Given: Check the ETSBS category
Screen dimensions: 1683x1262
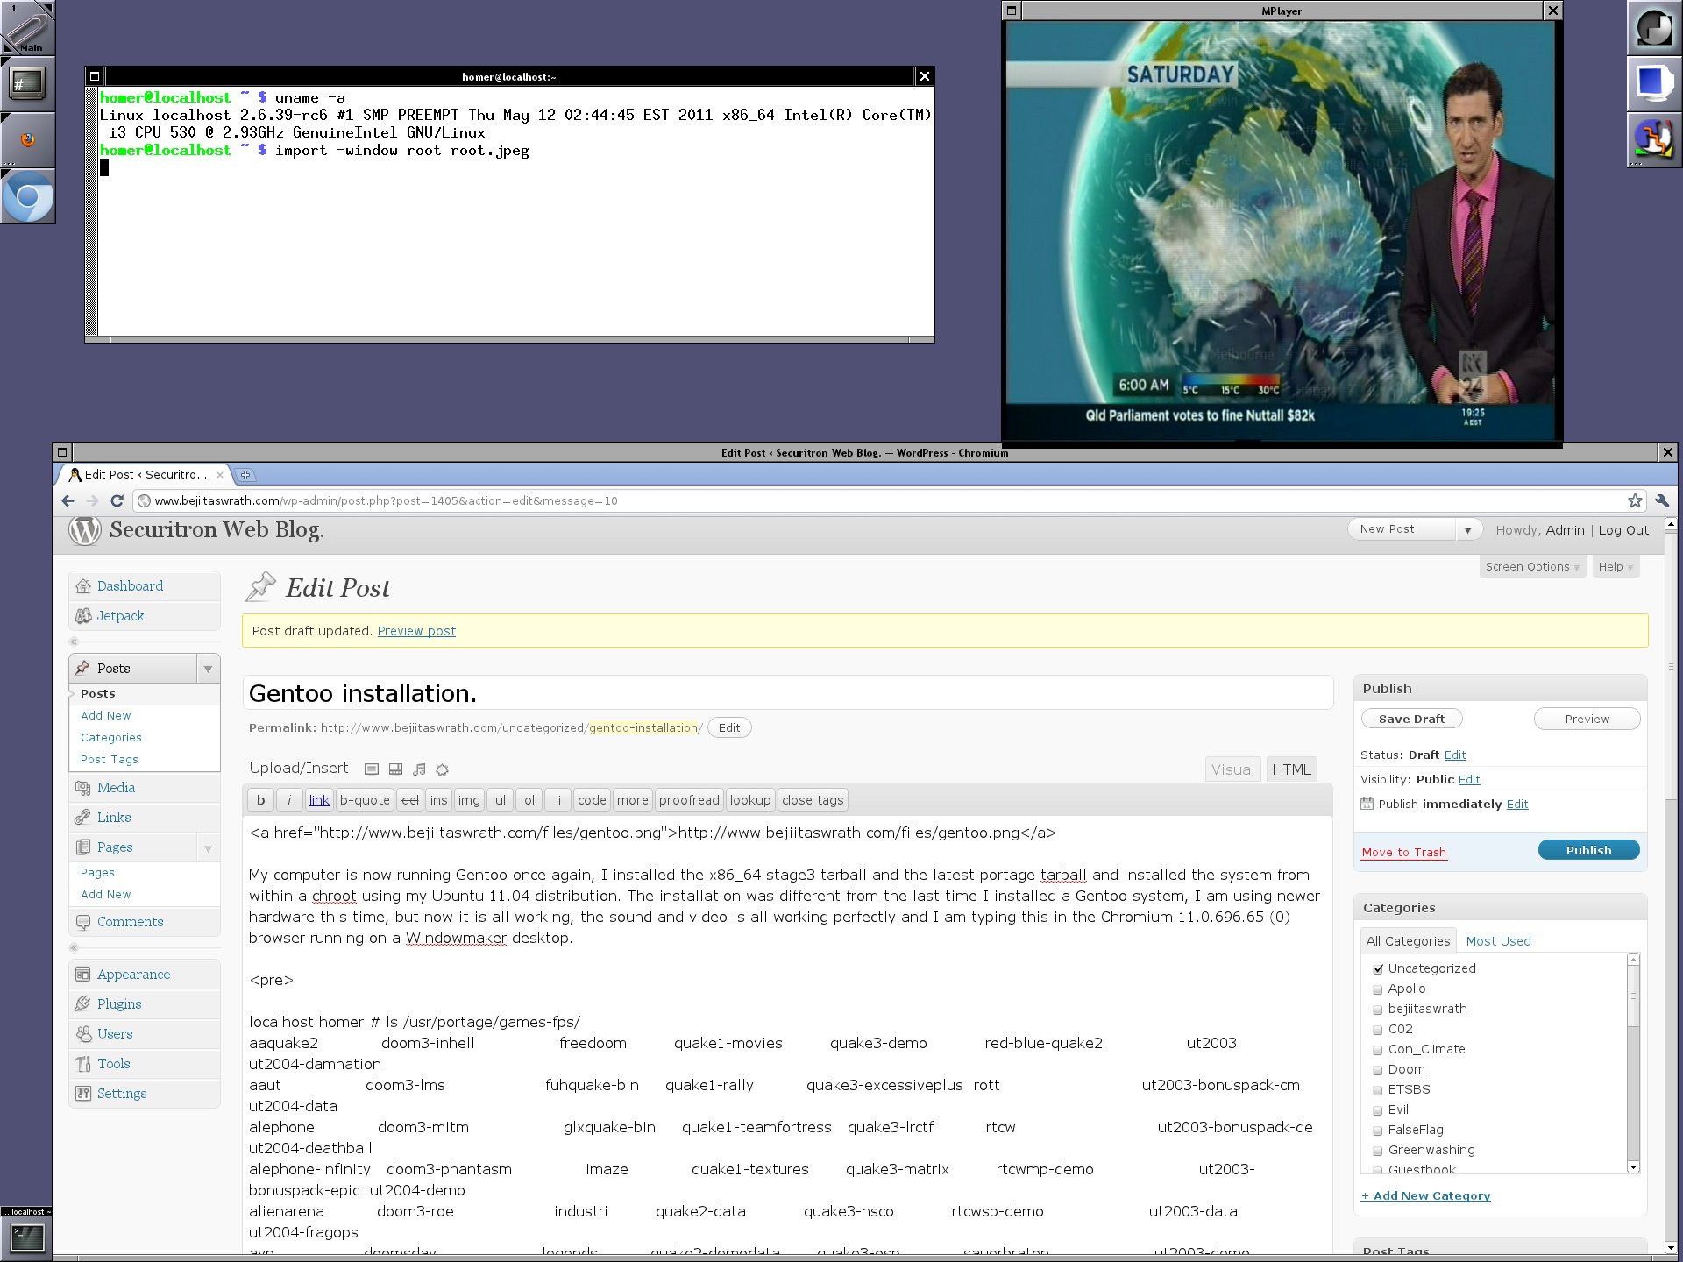Looking at the screenshot, I should (x=1378, y=1090).
